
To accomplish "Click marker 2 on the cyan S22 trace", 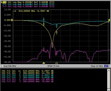I will coord(57,26).
